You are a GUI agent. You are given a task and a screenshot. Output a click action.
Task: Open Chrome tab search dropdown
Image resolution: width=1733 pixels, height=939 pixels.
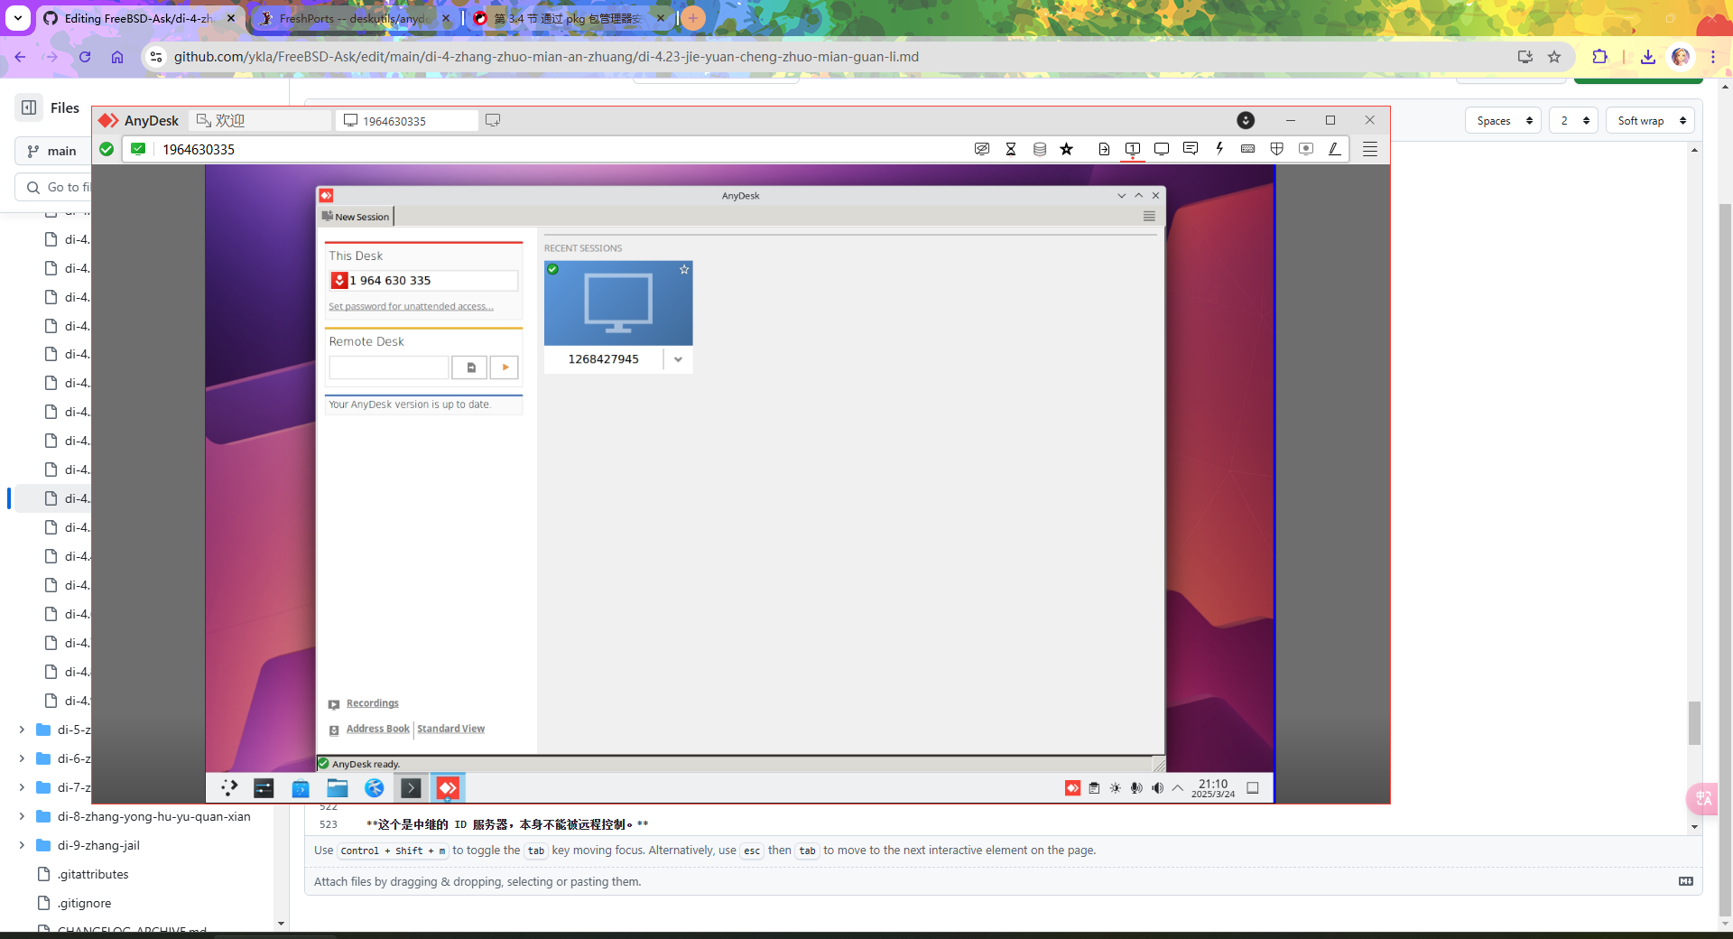18,18
